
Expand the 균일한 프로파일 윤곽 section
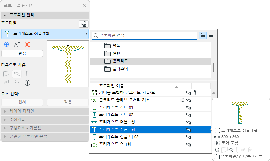(x=45, y=136)
